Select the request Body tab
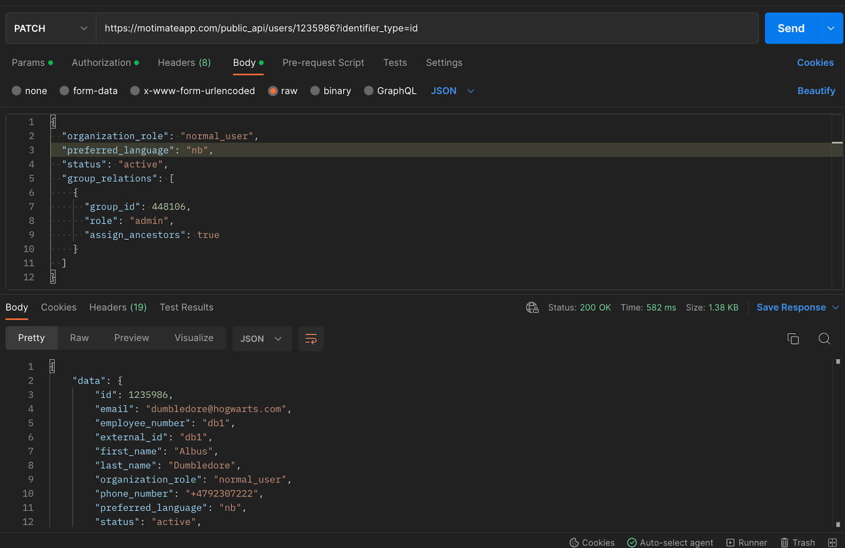 (x=248, y=63)
